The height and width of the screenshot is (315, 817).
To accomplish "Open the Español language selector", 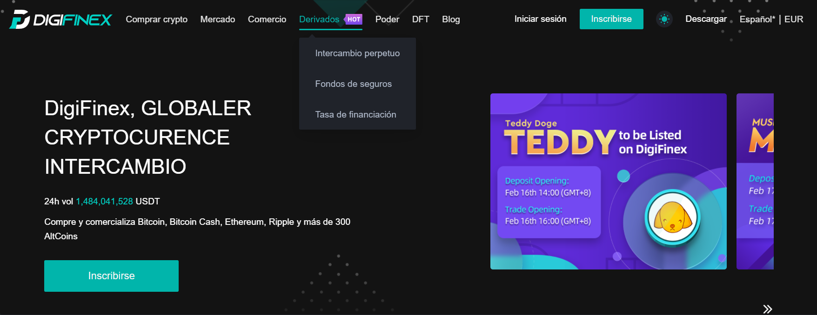I will [x=757, y=19].
